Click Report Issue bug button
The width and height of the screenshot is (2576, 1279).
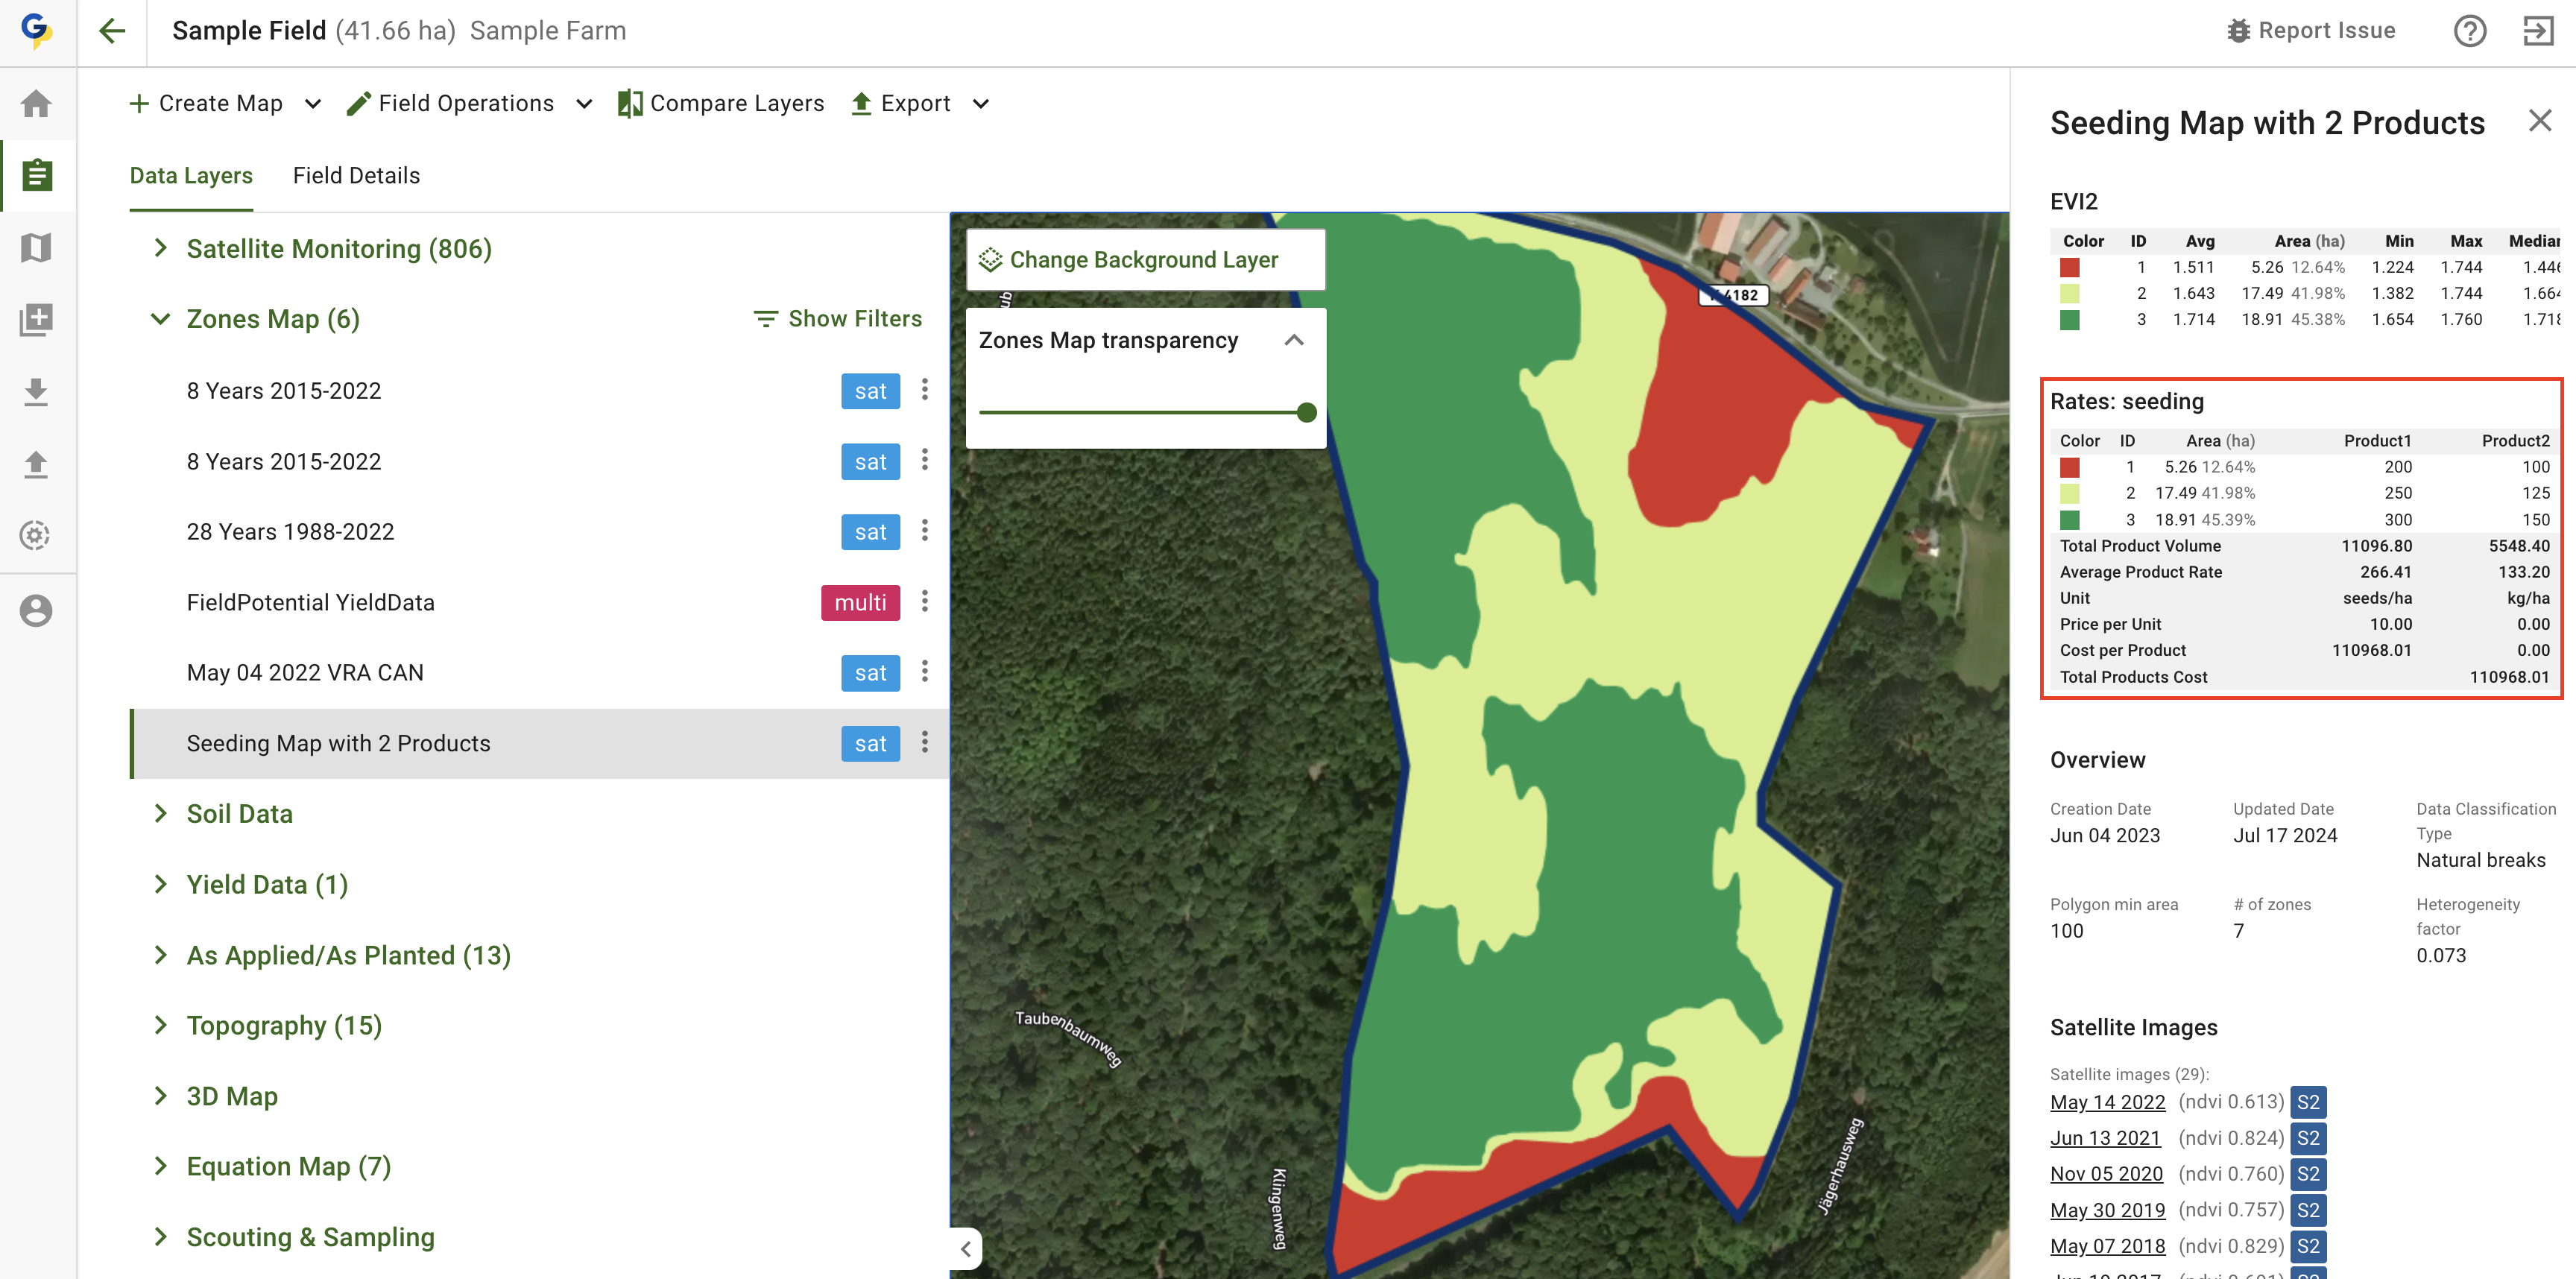tap(2311, 31)
